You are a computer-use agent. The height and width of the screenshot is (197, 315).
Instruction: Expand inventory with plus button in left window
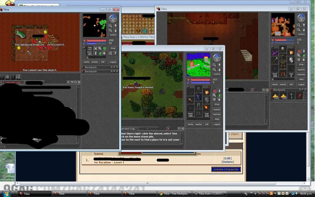pyautogui.click(x=84, y=48)
